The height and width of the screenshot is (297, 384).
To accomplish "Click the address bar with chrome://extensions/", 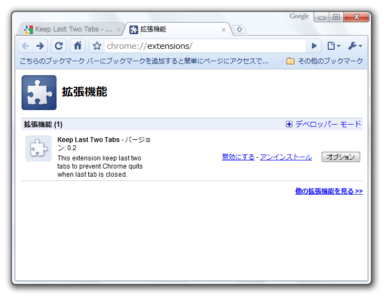I will (205, 46).
